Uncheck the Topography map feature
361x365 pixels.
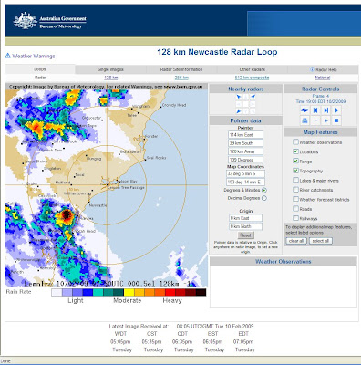pyautogui.click(x=295, y=171)
